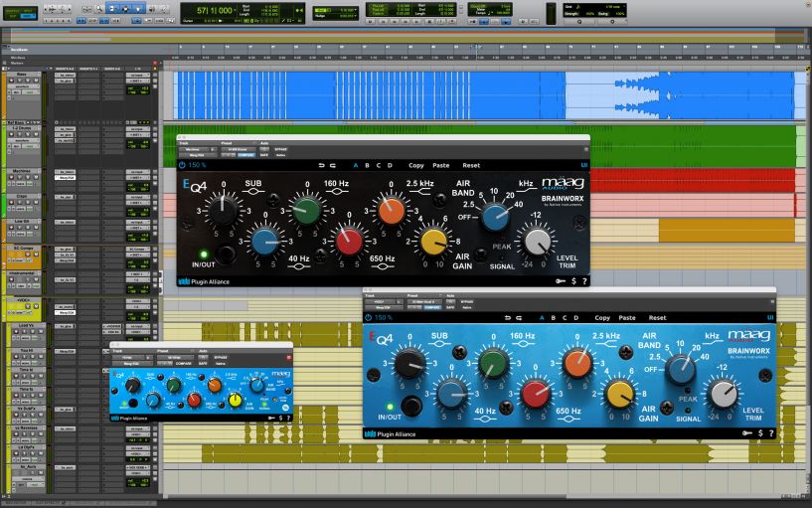Select setting D in large blue EQ4
Image resolution: width=812 pixels, height=508 pixels.
pos(575,317)
